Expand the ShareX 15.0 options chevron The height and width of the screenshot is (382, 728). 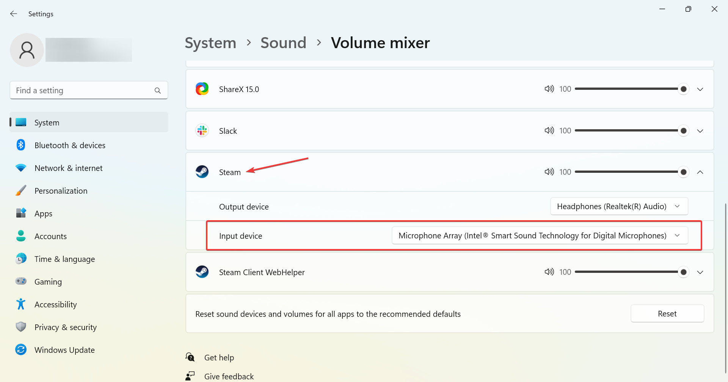pos(700,89)
